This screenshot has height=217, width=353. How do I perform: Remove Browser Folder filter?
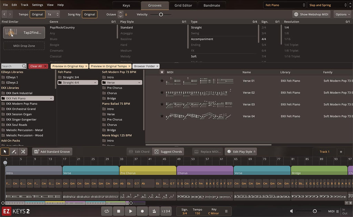(157, 66)
